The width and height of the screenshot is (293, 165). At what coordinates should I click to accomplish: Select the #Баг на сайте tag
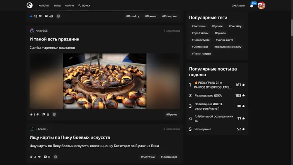click(225, 40)
